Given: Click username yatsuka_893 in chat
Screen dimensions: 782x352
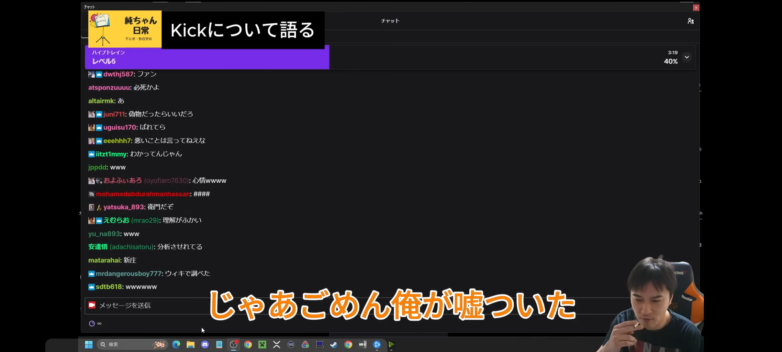Looking at the screenshot, I should (x=124, y=207).
